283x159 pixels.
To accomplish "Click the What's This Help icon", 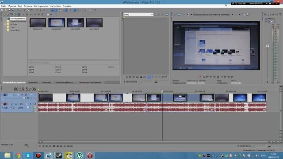I will [95, 10].
